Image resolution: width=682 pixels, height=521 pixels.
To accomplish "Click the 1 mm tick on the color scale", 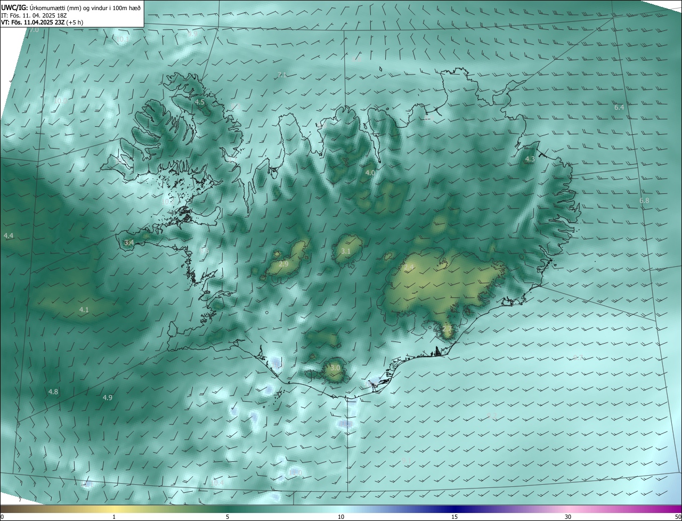I will coord(114,517).
